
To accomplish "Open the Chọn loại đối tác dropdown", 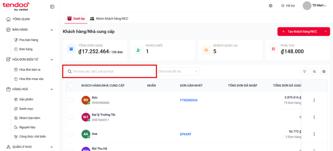I will click(178, 72).
